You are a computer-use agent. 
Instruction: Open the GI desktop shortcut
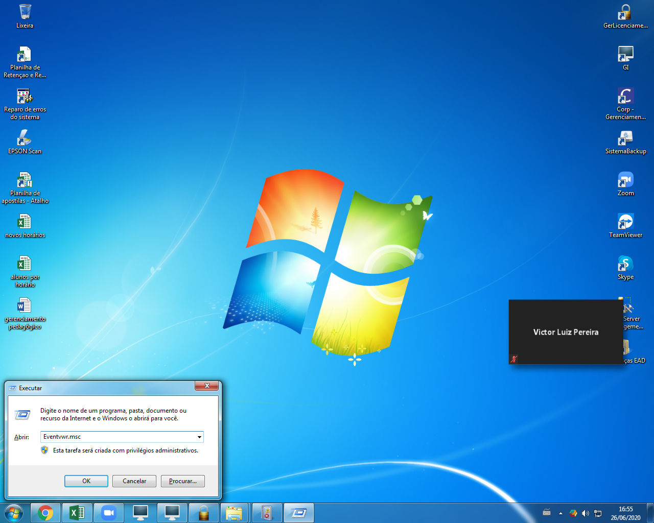(625, 58)
